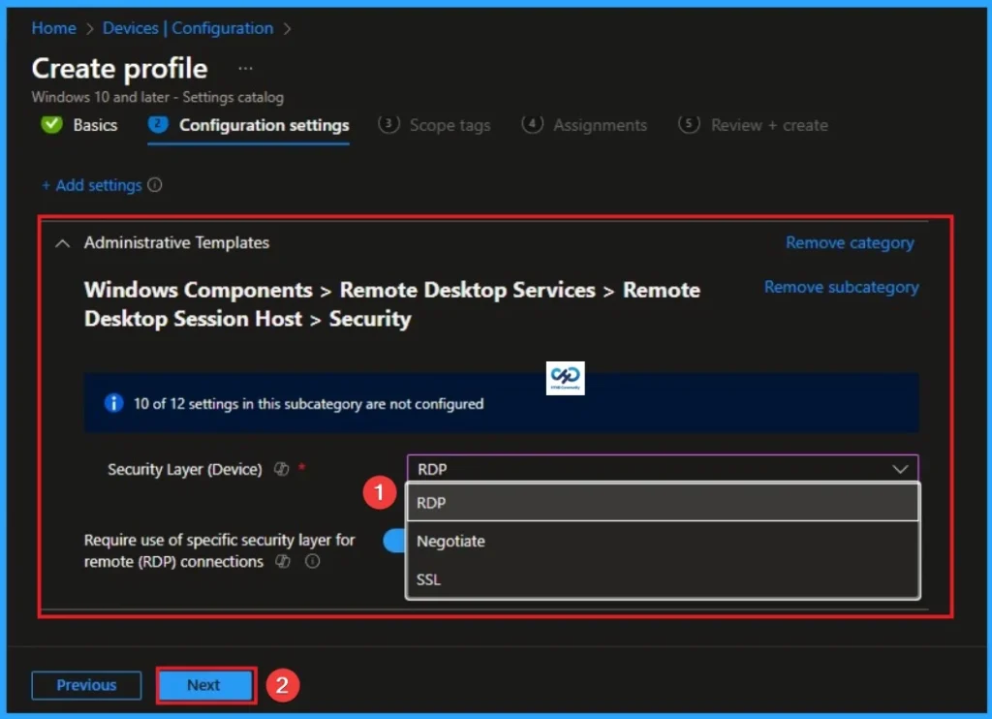Disable the require specific security layer toggle
The image size is (992, 719).
395,541
